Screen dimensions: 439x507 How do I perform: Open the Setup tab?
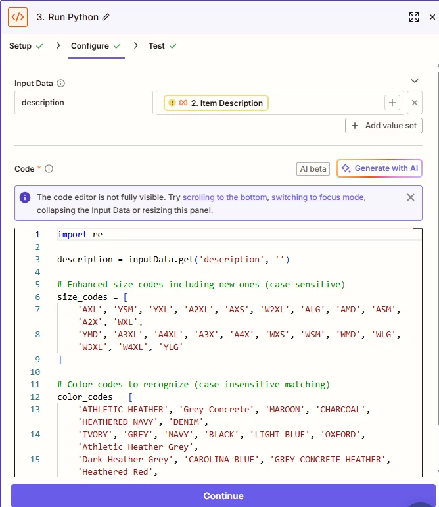coord(26,46)
